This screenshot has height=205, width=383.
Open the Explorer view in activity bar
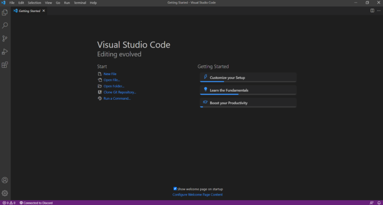point(5,12)
